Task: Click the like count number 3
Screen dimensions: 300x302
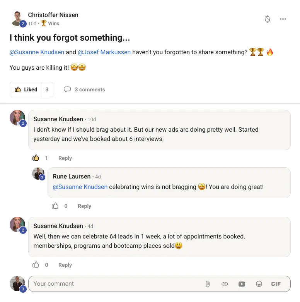Action: click(x=47, y=89)
